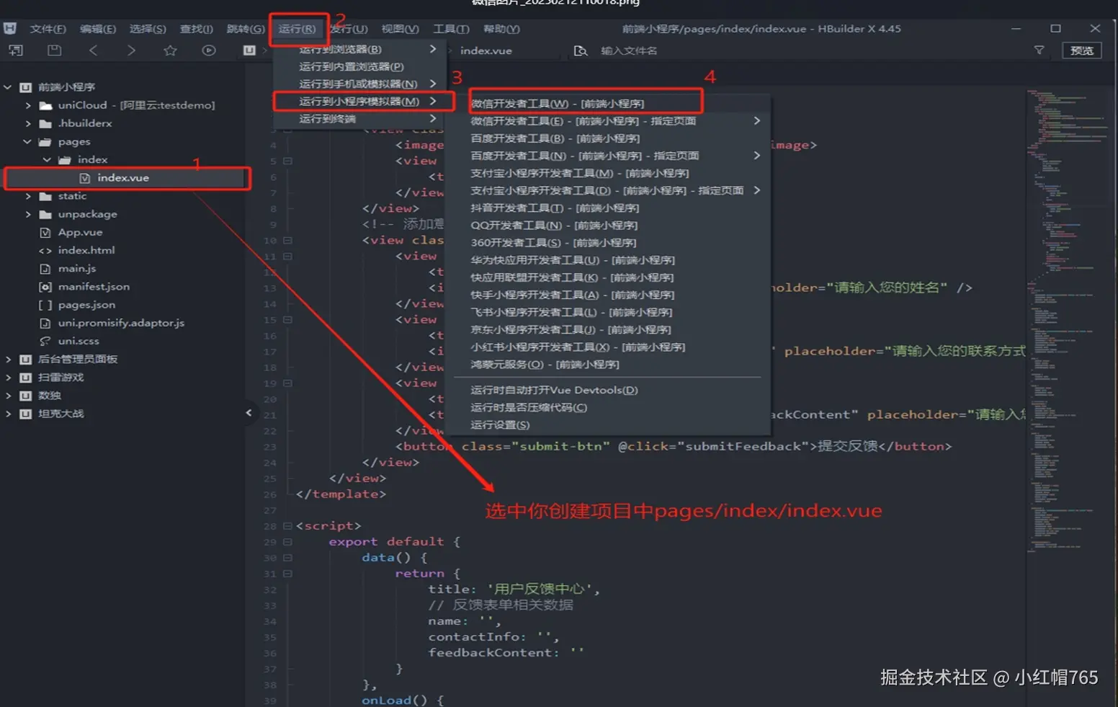Image resolution: width=1118 pixels, height=707 pixels.
Task: Collapse the 前端小程序 project tree
Action: point(8,87)
